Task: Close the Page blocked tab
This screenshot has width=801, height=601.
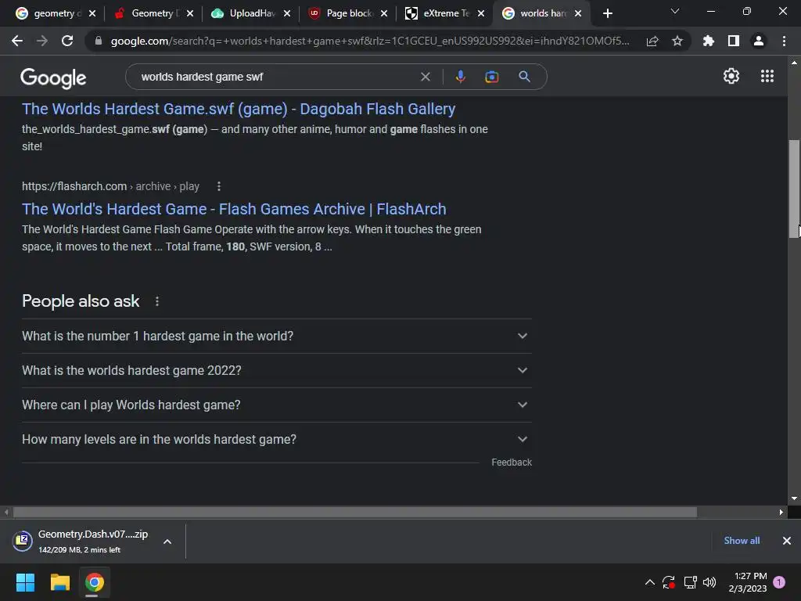Action: point(383,14)
